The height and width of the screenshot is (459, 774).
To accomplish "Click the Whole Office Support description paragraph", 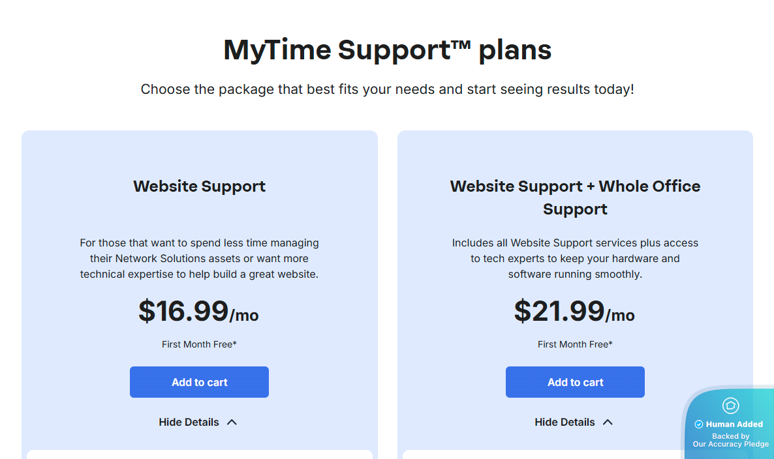I will click(x=575, y=259).
